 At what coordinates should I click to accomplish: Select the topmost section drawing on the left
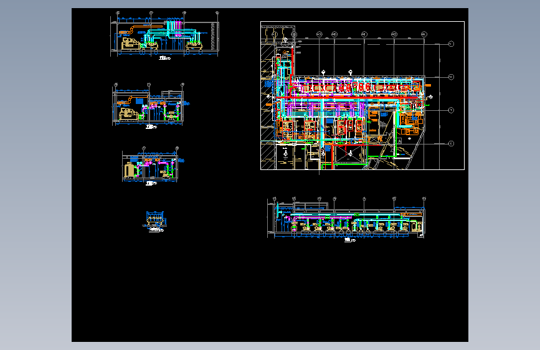coord(164,35)
